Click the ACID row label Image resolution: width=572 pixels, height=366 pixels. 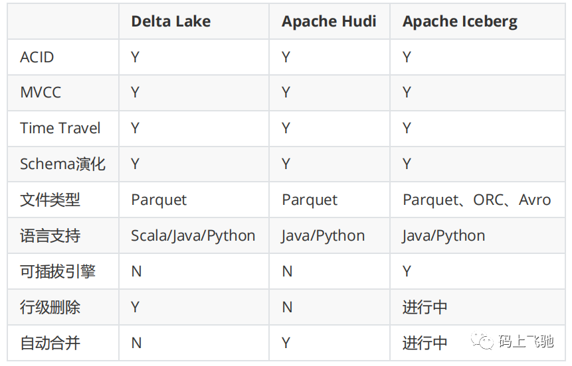37,57
